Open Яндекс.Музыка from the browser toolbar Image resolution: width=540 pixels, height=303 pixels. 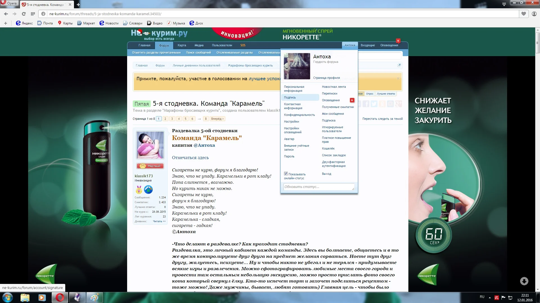pyautogui.click(x=177, y=23)
